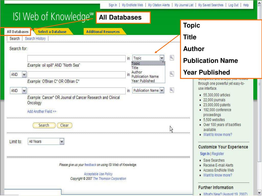This screenshot has width=262, height=196.
Task: Open the second AND operator dropdown
Action: point(24,91)
